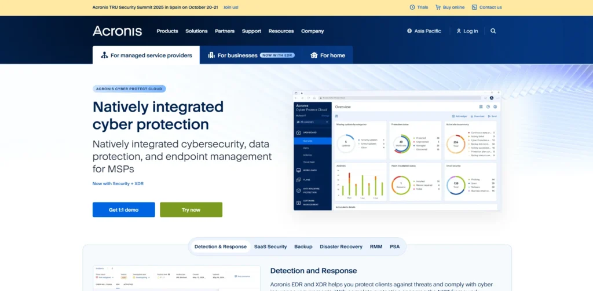Click the green Try now button
Image resolution: width=593 pixels, height=291 pixels.
point(191,210)
